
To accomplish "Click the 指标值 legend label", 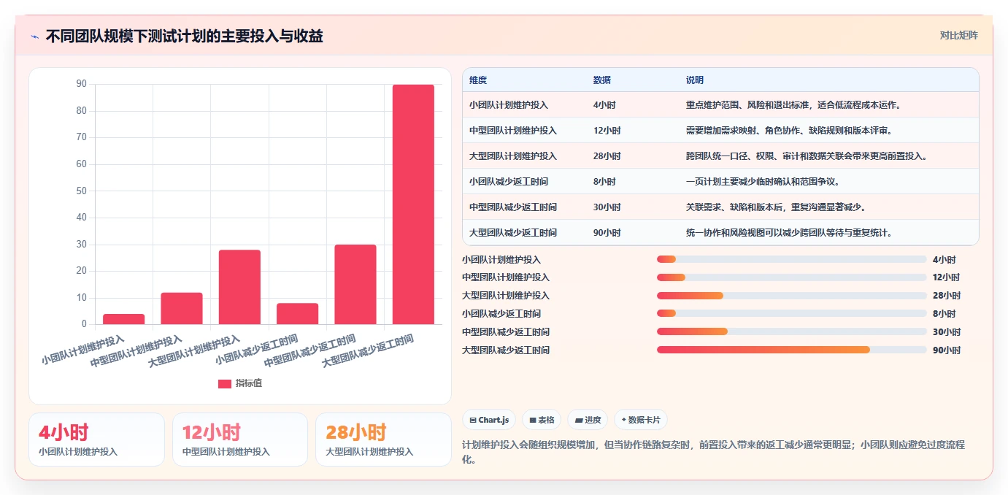I will pyautogui.click(x=248, y=383).
